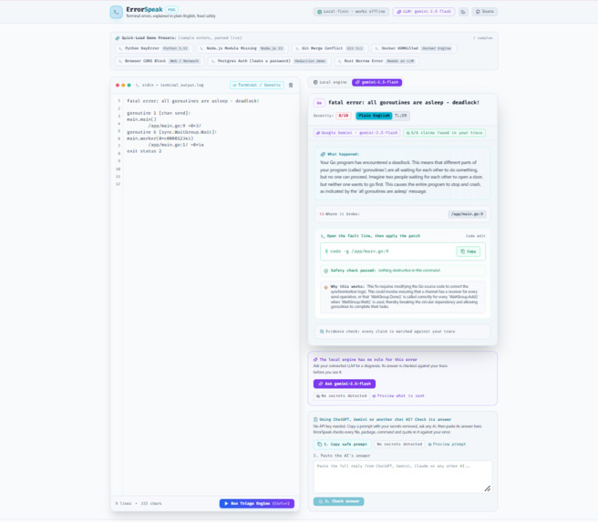
Task: Click the What happened sparkle icon
Action: click(x=323, y=154)
